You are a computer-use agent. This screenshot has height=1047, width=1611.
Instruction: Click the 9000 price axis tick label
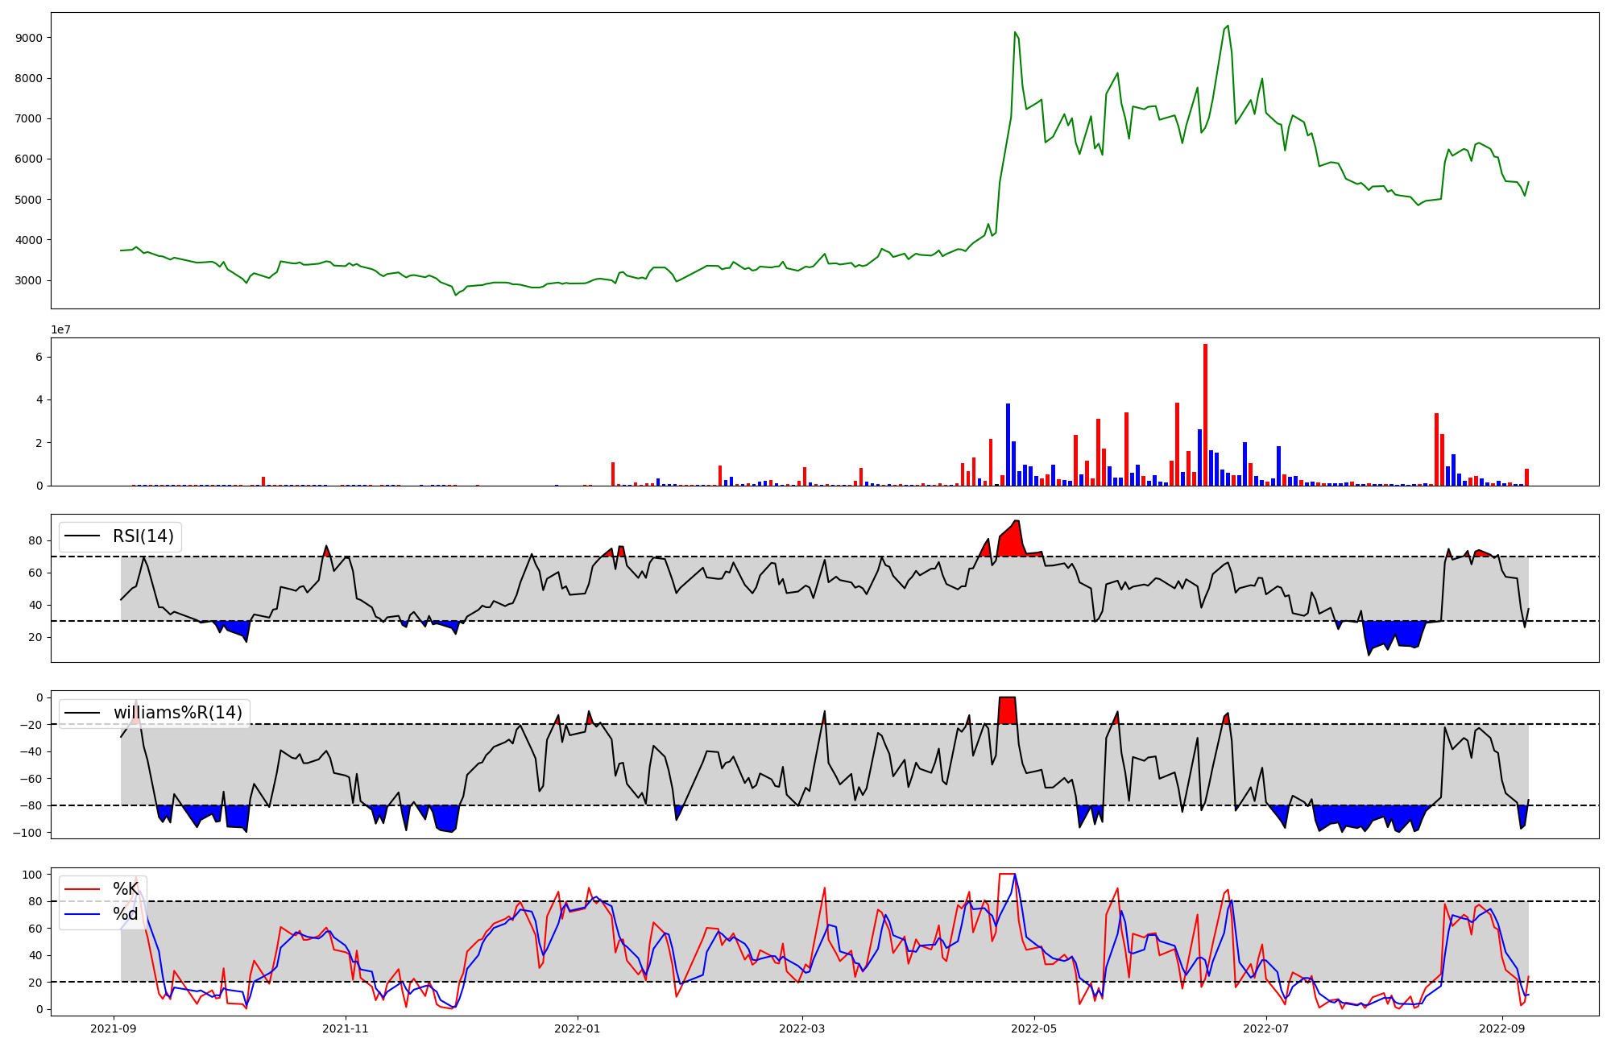pyautogui.click(x=29, y=38)
